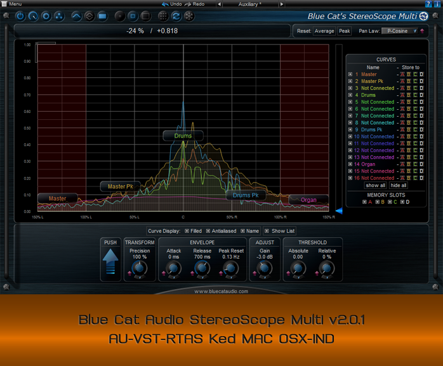This screenshot has width=443, height=366.
Task: Click the small square icon in toolbar
Action: point(133,16)
